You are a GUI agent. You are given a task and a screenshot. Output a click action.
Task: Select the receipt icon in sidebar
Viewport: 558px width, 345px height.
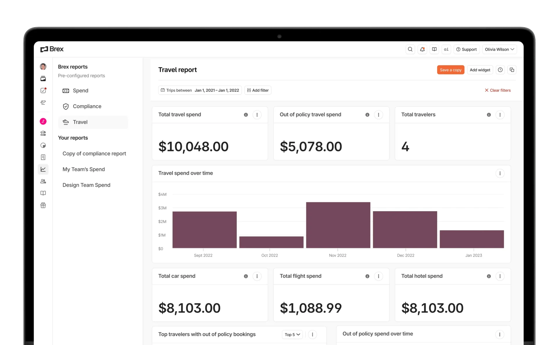click(43, 157)
